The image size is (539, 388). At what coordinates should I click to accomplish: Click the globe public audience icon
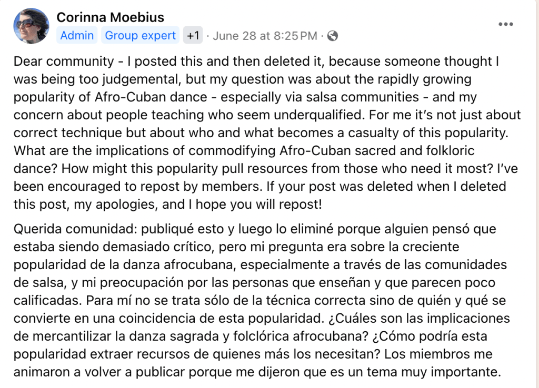point(332,36)
